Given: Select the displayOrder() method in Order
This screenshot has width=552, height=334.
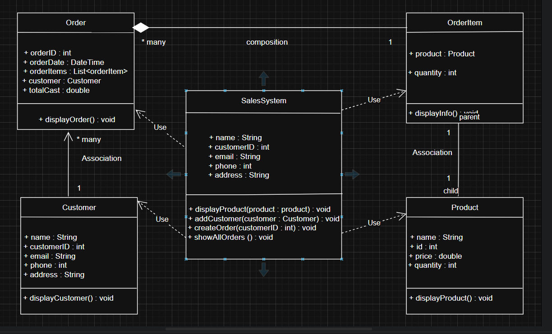Looking at the screenshot, I should coord(77,119).
